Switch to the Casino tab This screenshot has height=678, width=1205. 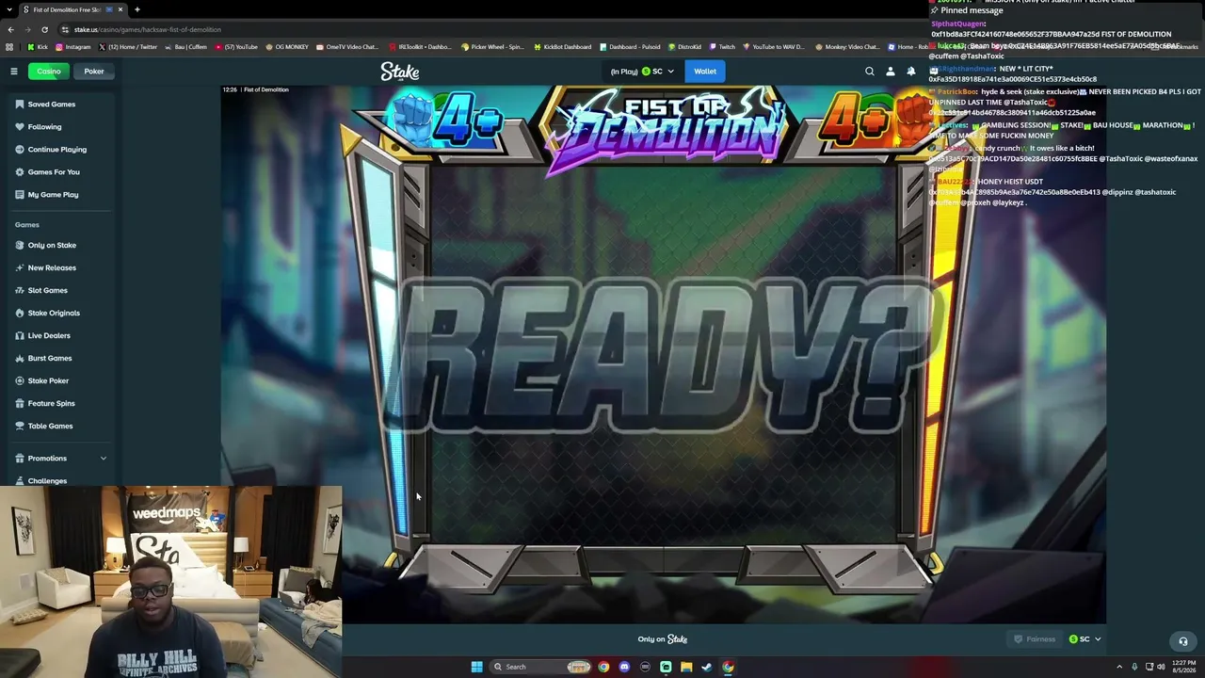[49, 72]
